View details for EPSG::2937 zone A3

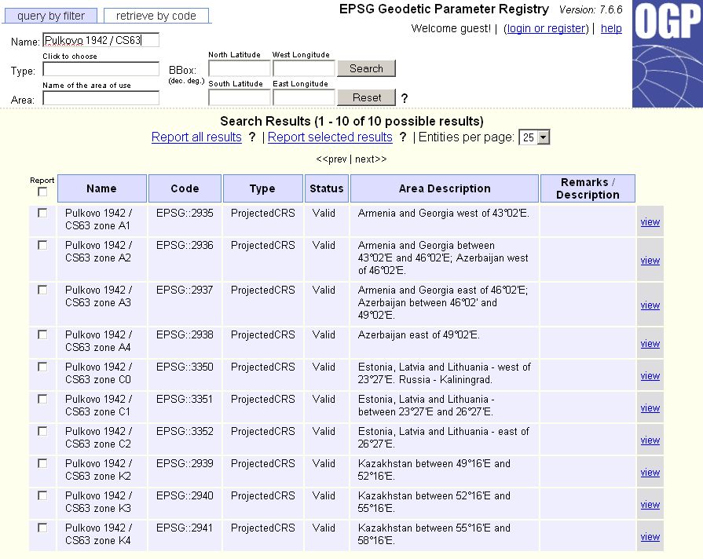tap(650, 305)
